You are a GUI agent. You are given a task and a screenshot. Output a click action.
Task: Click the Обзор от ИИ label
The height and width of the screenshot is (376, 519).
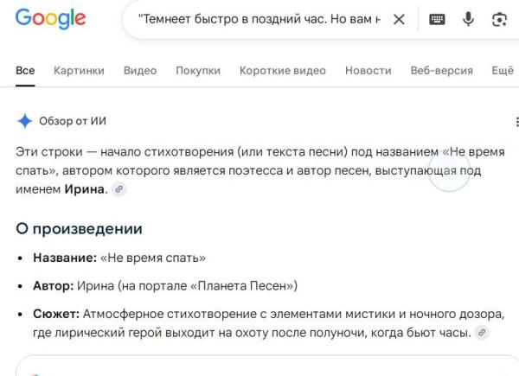click(x=73, y=121)
